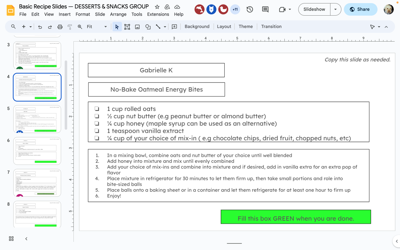Viewport: 400px width, 250px height.
Task: Open the View menu
Action: click(x=49, y=14)
